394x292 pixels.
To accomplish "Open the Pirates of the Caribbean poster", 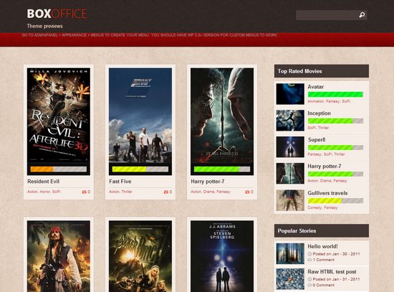I will 59,256.
